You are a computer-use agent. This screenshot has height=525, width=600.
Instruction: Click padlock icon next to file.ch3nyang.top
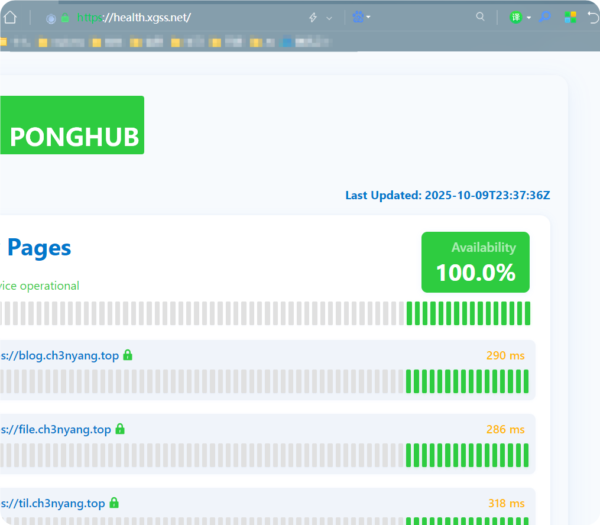[x=120, y=429]
